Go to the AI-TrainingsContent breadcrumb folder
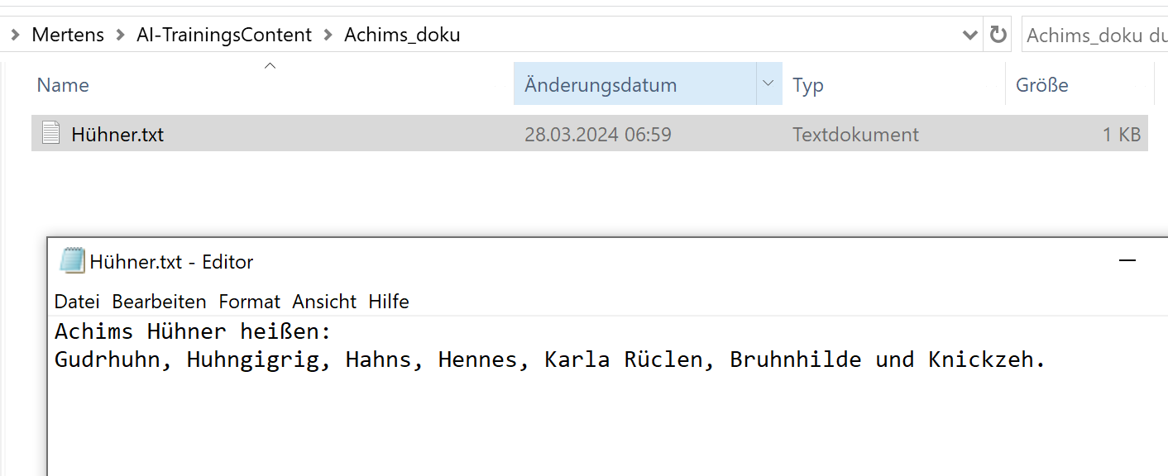This screenshot has height=476, width=1168. [x=224, y=35]
